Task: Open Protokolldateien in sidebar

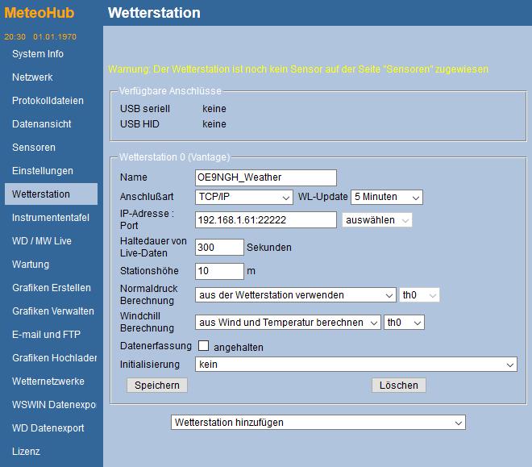Action: tap(48, 101)
